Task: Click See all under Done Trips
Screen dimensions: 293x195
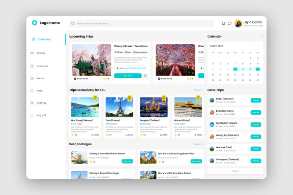Action: click(235, 171)
